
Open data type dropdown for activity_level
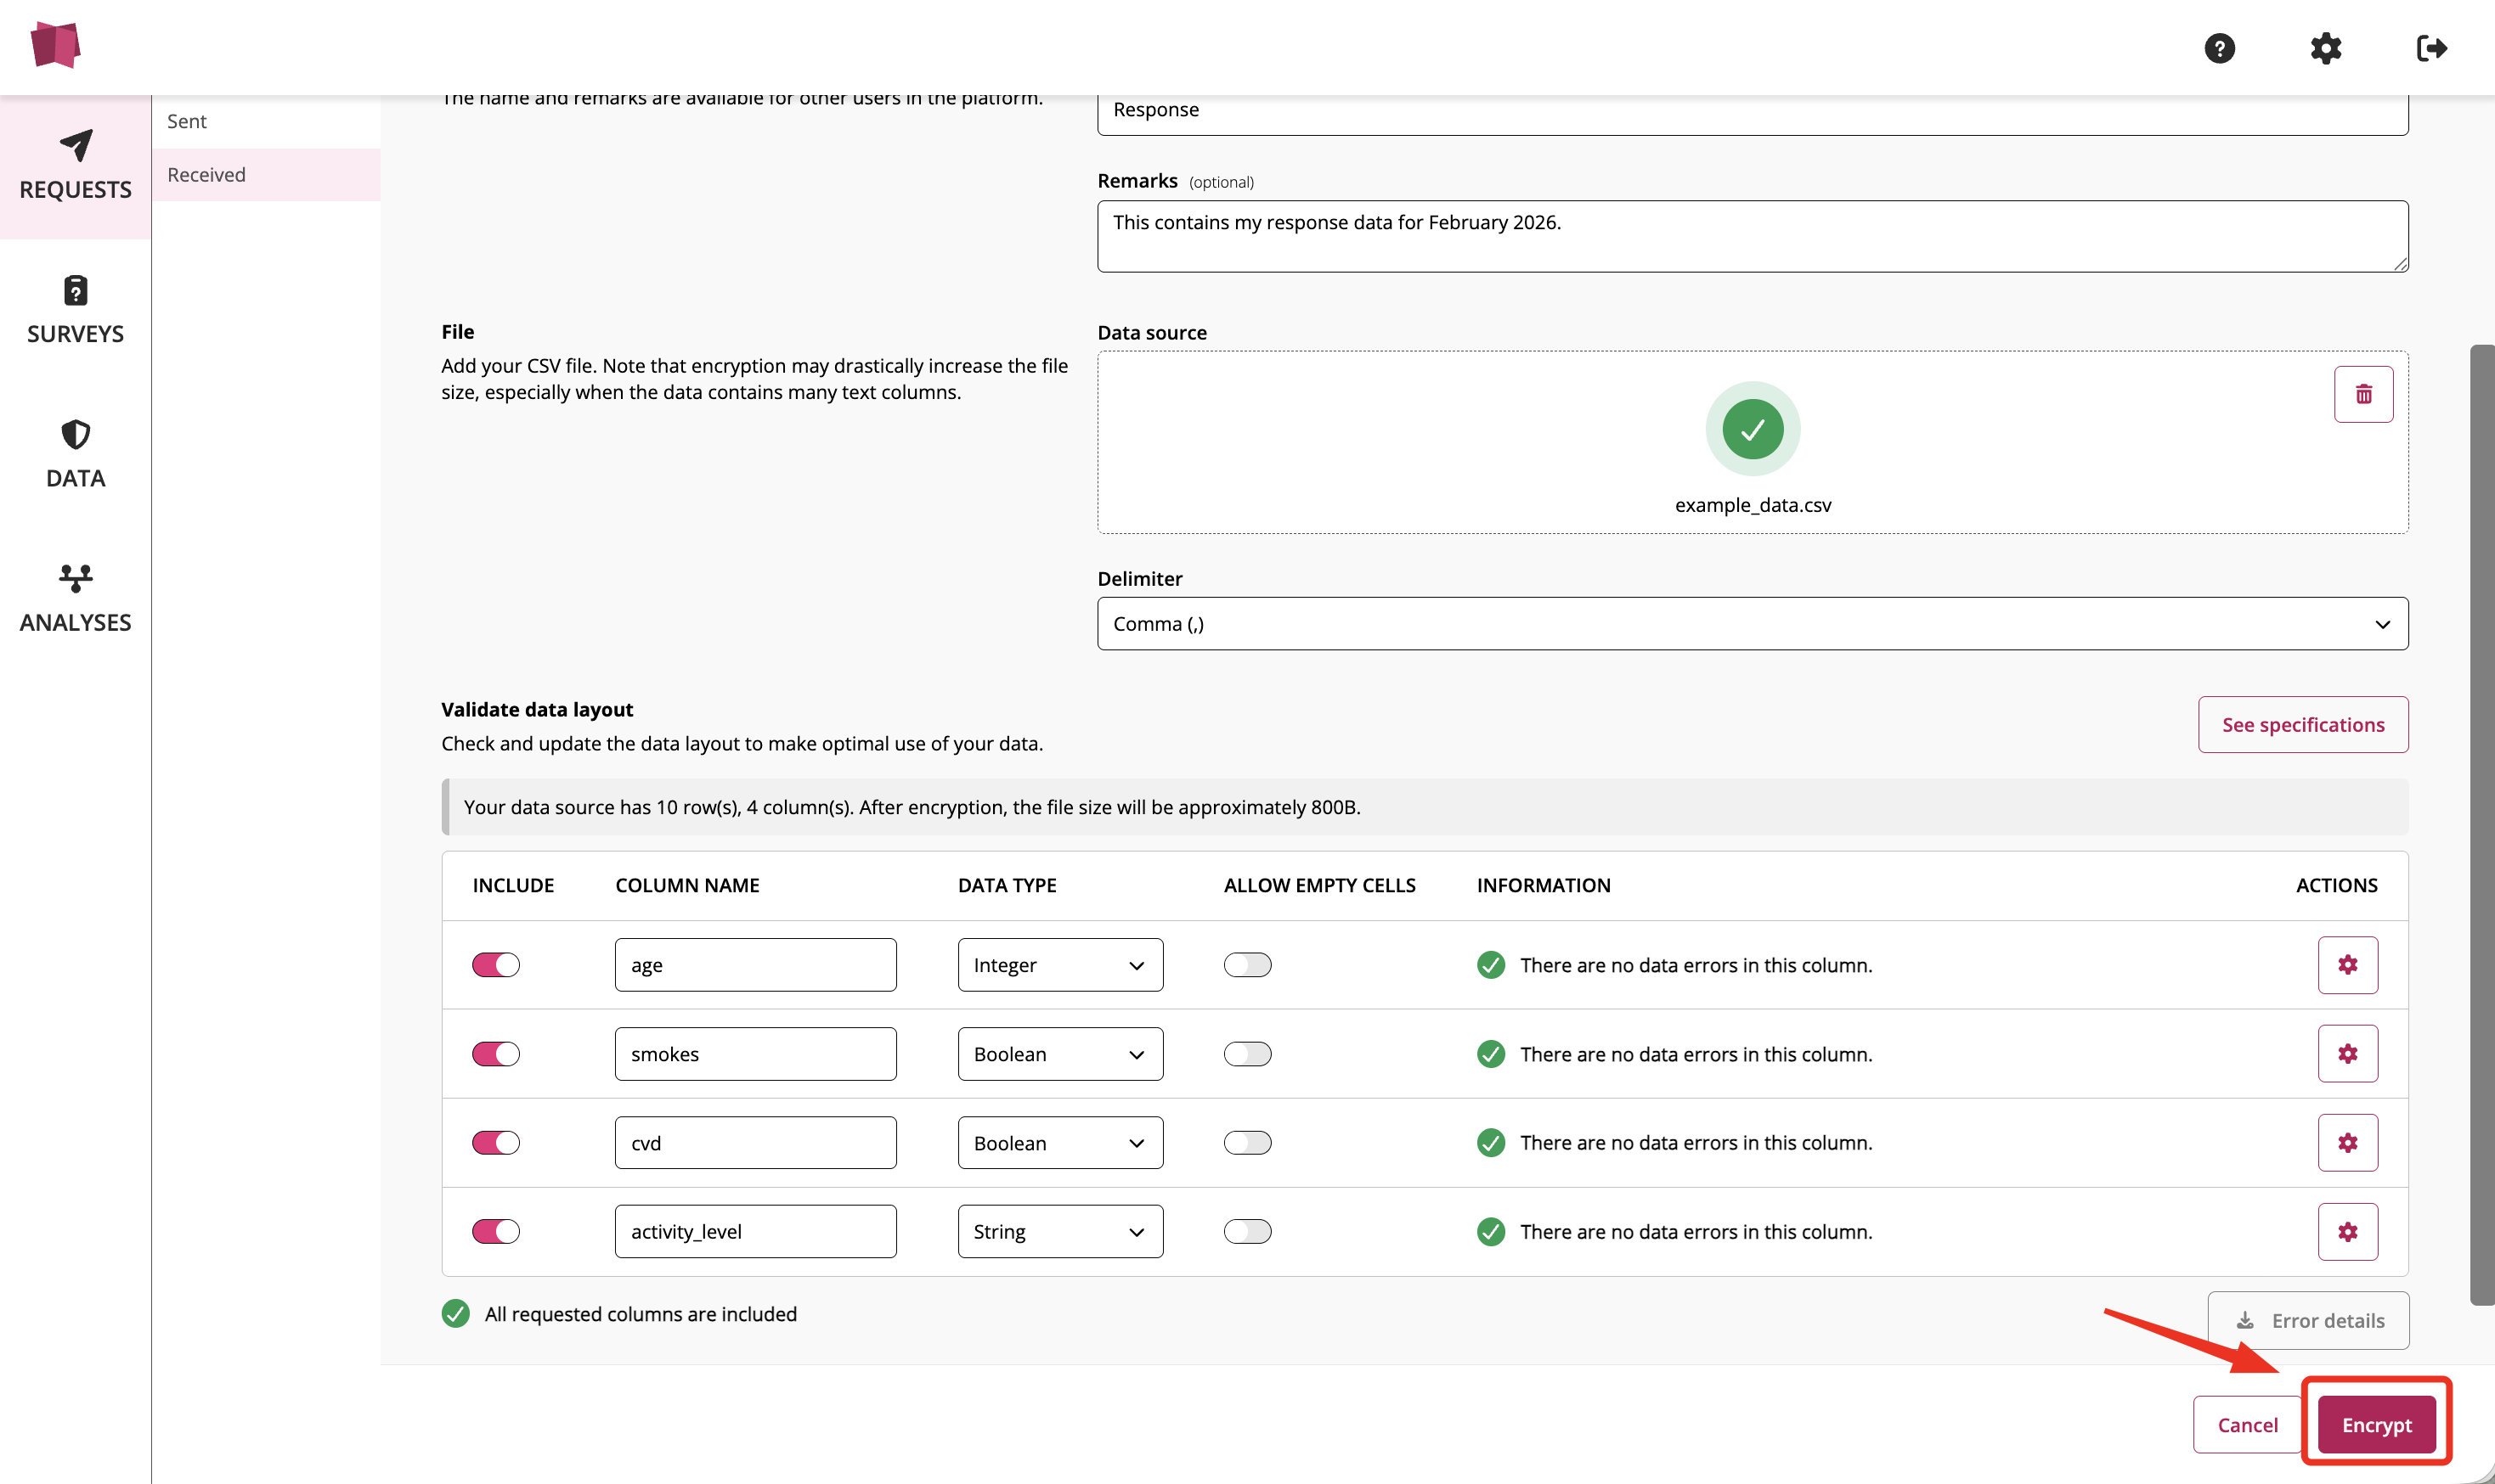tap(1059, 1231)
